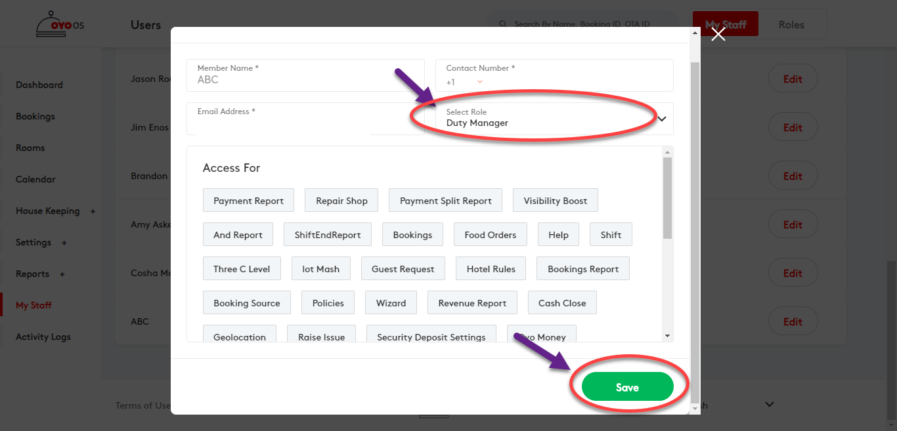The height and width of the screenshot is (431, 897).
Task: Click the Access For list scrollbar
Action: point(668,198)
